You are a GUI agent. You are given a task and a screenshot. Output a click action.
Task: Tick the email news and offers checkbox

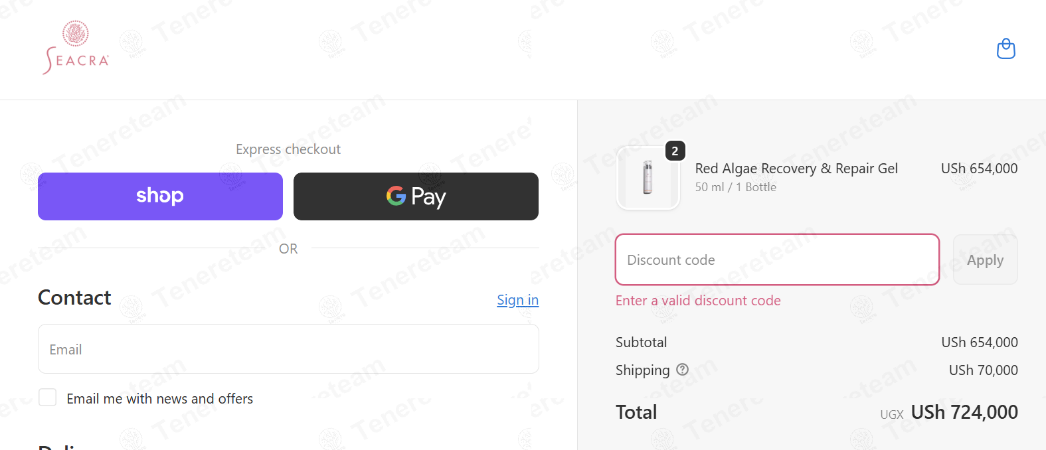(x=48, y=398)
